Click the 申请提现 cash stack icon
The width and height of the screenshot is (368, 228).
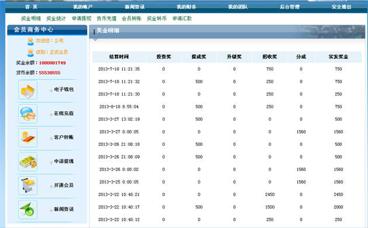[28, 162]
